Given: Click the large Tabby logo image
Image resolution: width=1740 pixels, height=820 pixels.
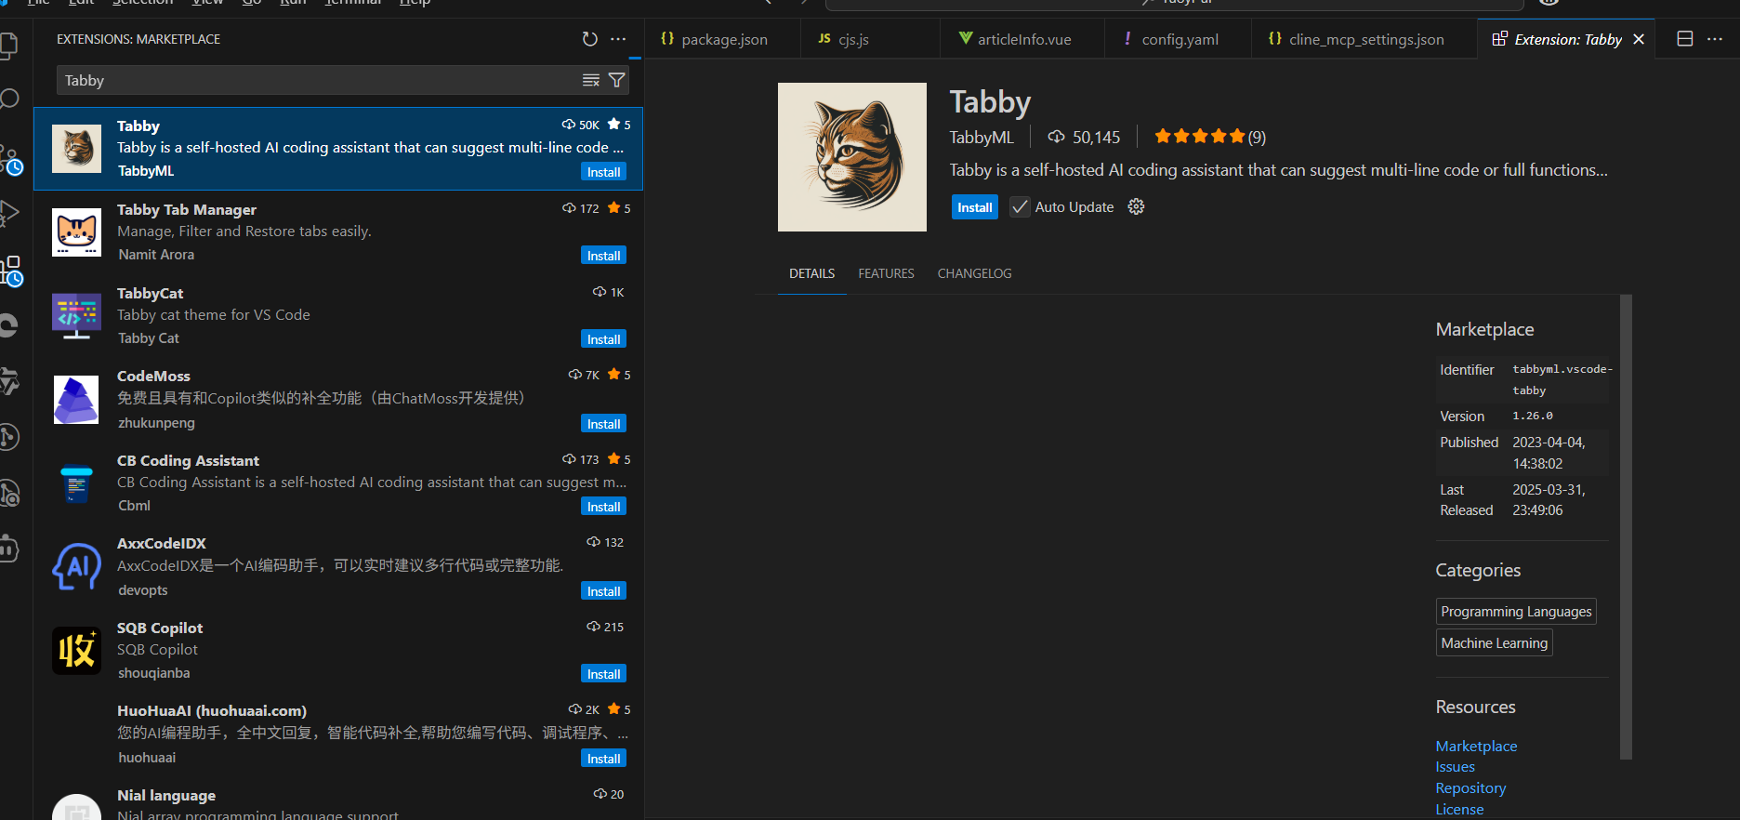Looking at the screenshot, I should point(852,157).
